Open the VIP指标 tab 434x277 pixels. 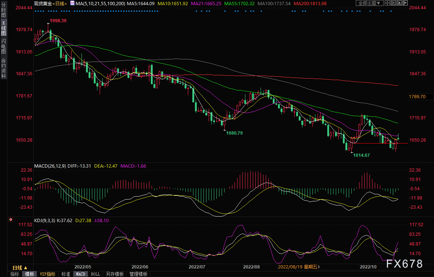[x=47, y=274]
